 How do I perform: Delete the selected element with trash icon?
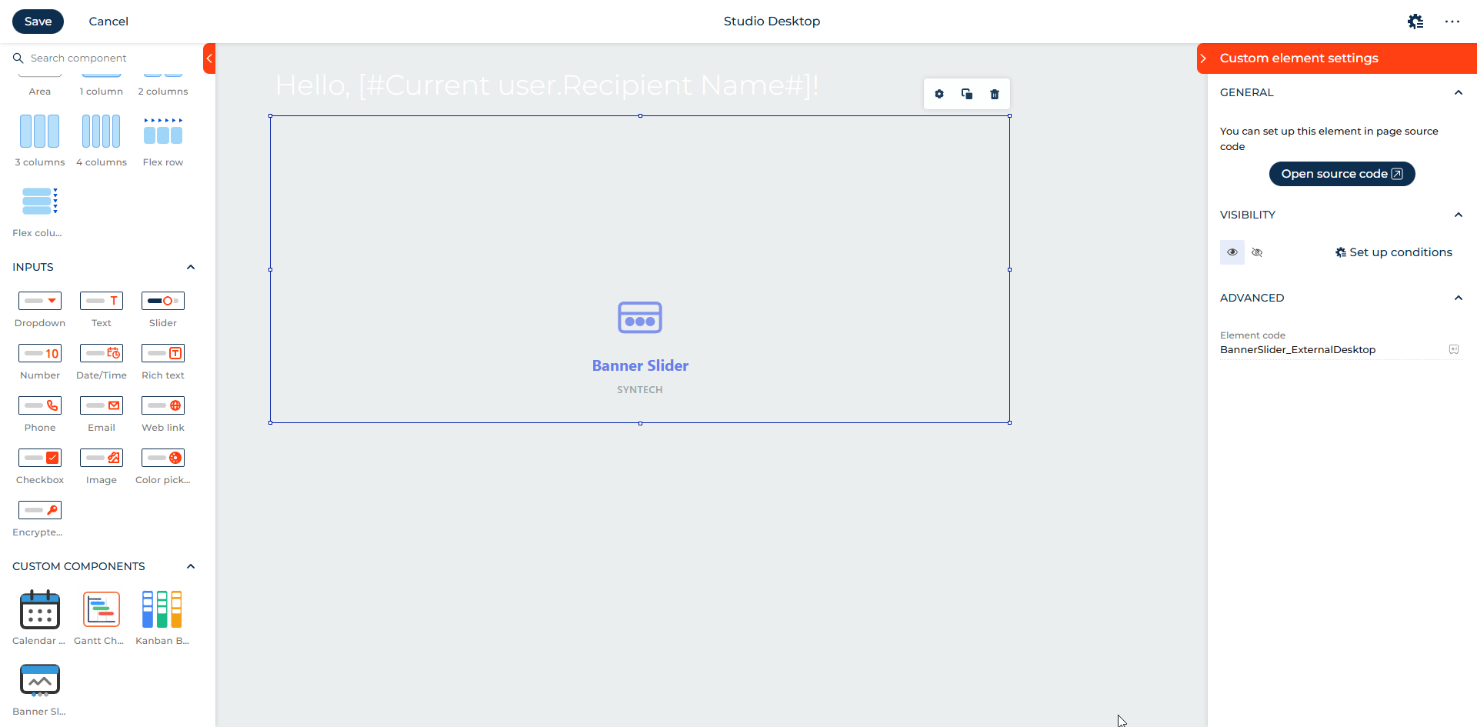click(x=994, y=94)
